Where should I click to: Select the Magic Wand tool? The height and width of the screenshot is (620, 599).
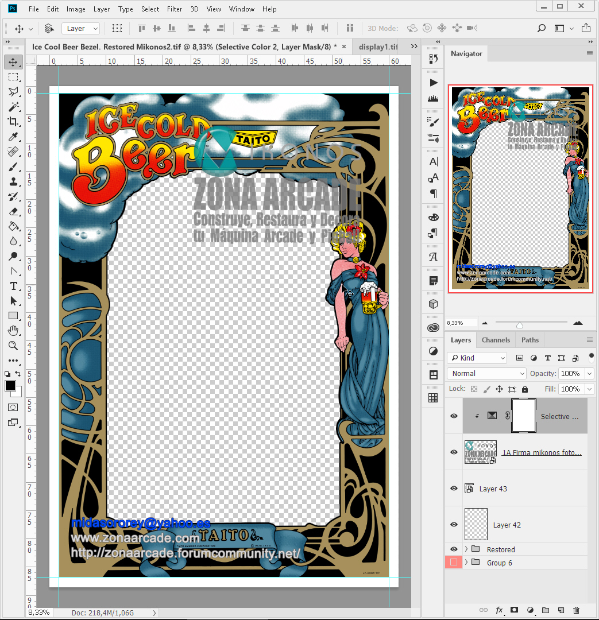pyautogui.click(x=13, y=107)
